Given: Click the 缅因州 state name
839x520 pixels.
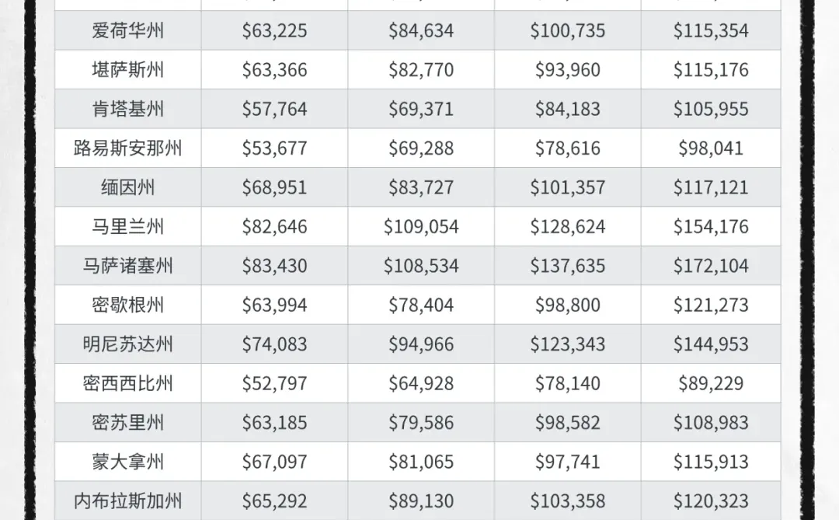Looking at the screenshot, I should coord(128,187).
